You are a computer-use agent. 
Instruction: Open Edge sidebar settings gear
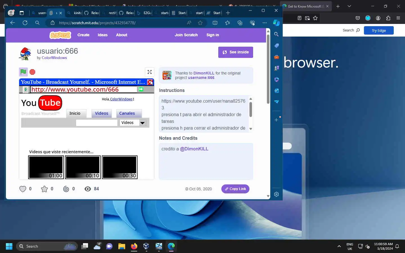(x=276, y=194)
